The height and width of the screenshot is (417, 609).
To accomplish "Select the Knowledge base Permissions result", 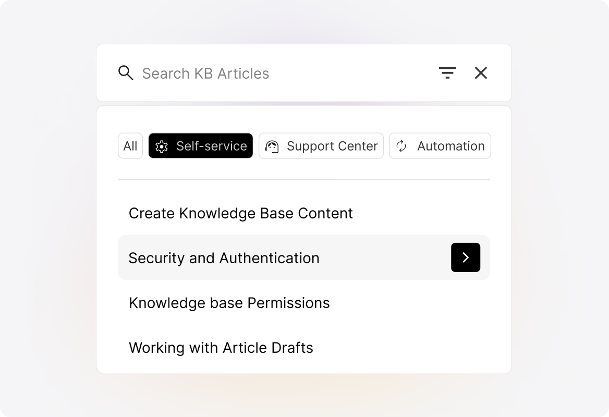I will (229, 303).
